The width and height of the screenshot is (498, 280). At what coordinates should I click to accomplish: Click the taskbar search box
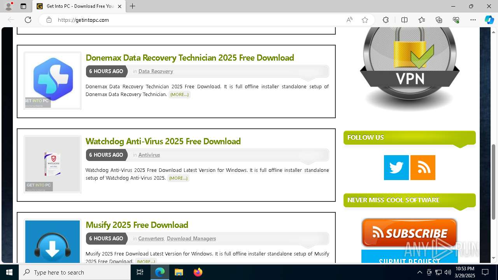click(75, 272)
